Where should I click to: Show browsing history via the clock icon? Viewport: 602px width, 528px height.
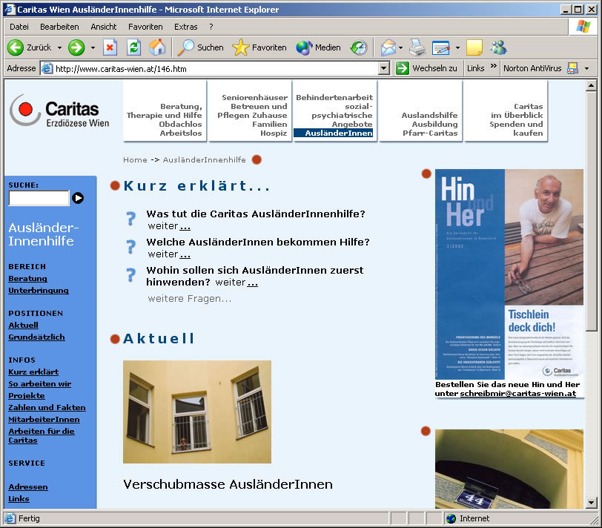point(359,47)
